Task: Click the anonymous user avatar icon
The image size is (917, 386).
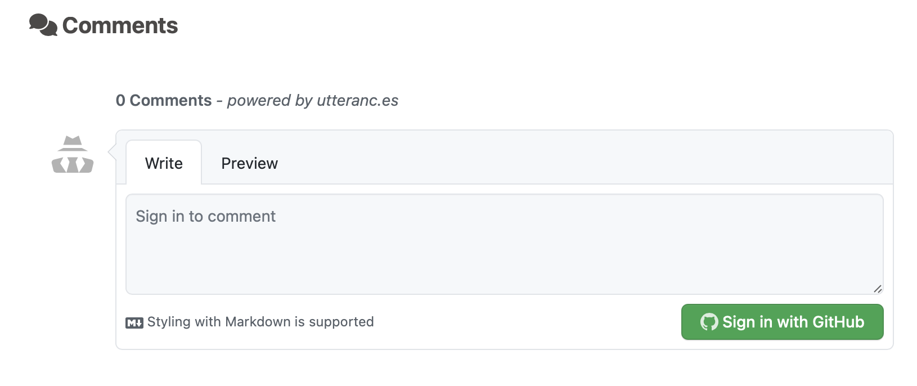Action: click(x=73, y=154)
